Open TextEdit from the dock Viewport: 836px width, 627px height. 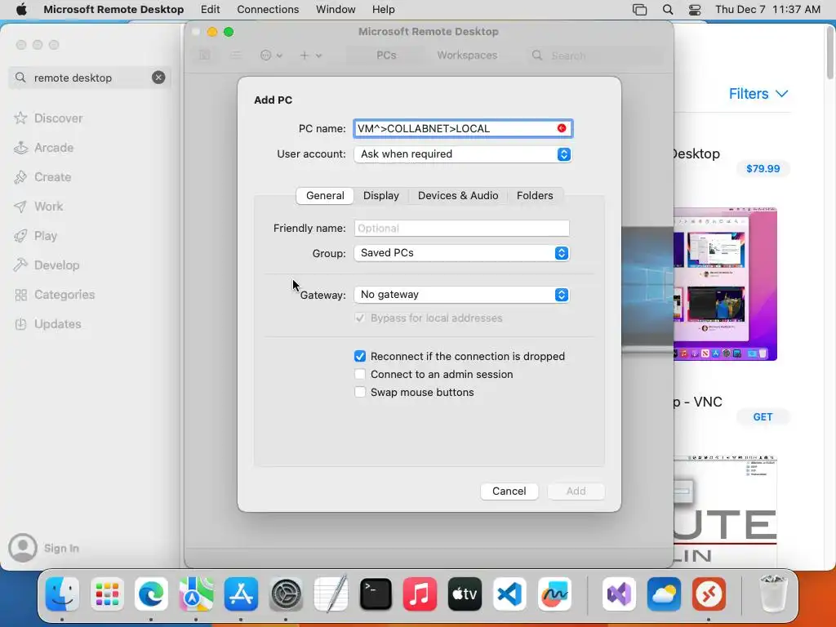(331, 594)
